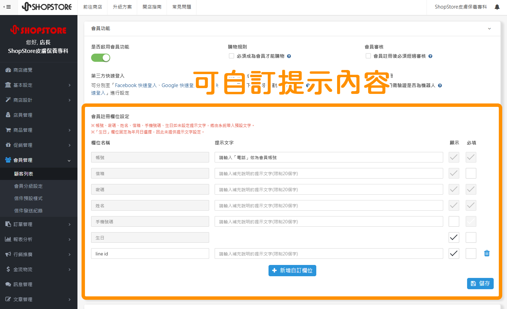Image resolution: width=507 pixels, height=309 pixels.
Task: Uncheck the 顯示 box for line id row
Action: click(454, 254)
